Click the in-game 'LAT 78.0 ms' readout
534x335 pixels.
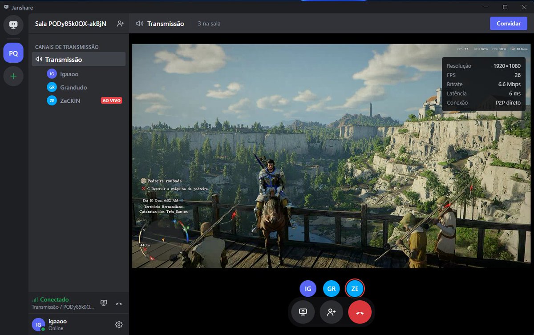click(519, 49)
